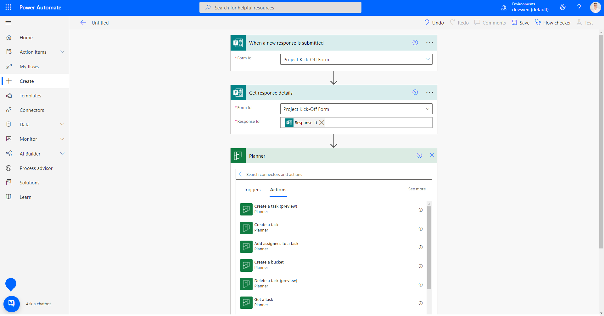Run the Flow checker

click(553, 23)
